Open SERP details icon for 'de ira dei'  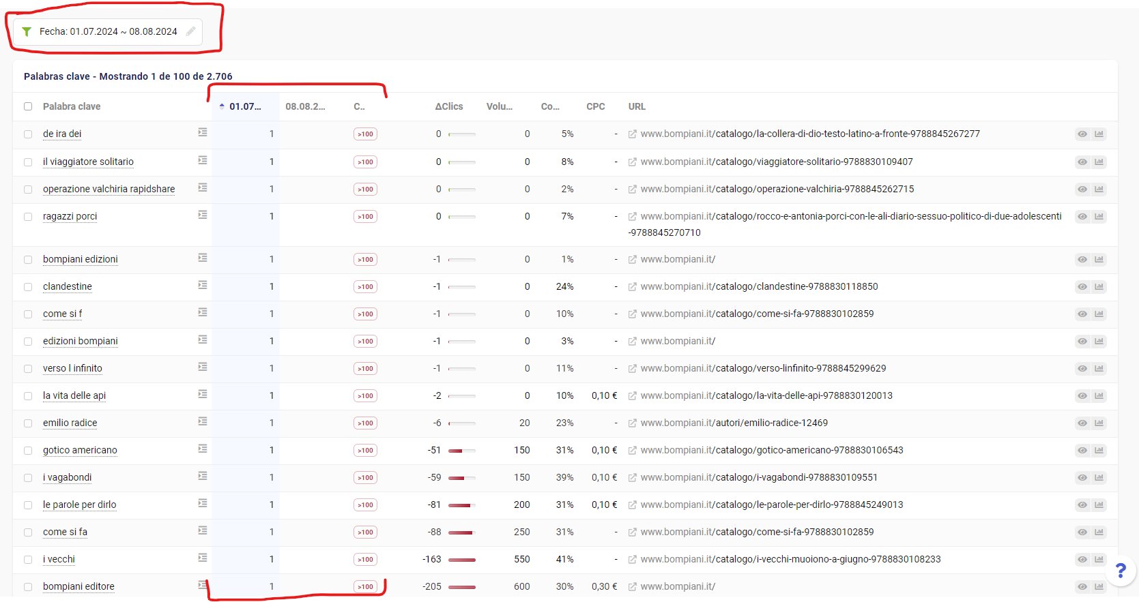click(203, 132)
